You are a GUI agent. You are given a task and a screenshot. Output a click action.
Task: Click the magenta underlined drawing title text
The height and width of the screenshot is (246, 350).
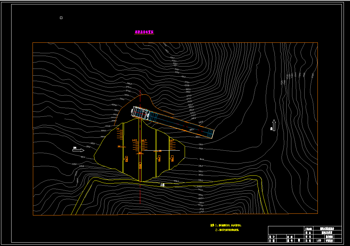point(144,32)
